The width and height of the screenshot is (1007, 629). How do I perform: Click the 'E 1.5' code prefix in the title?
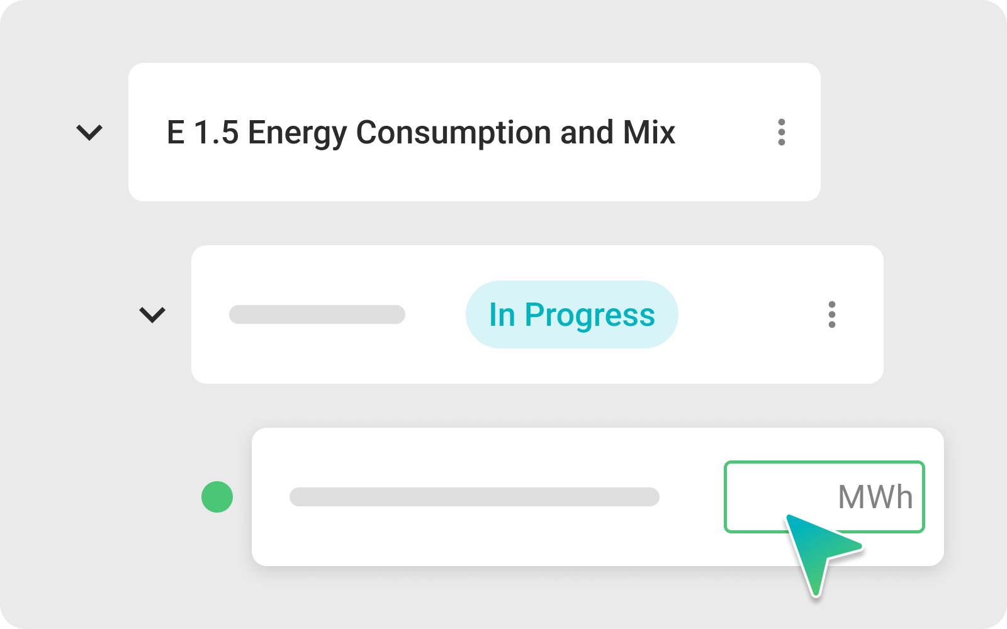(203, 133)
